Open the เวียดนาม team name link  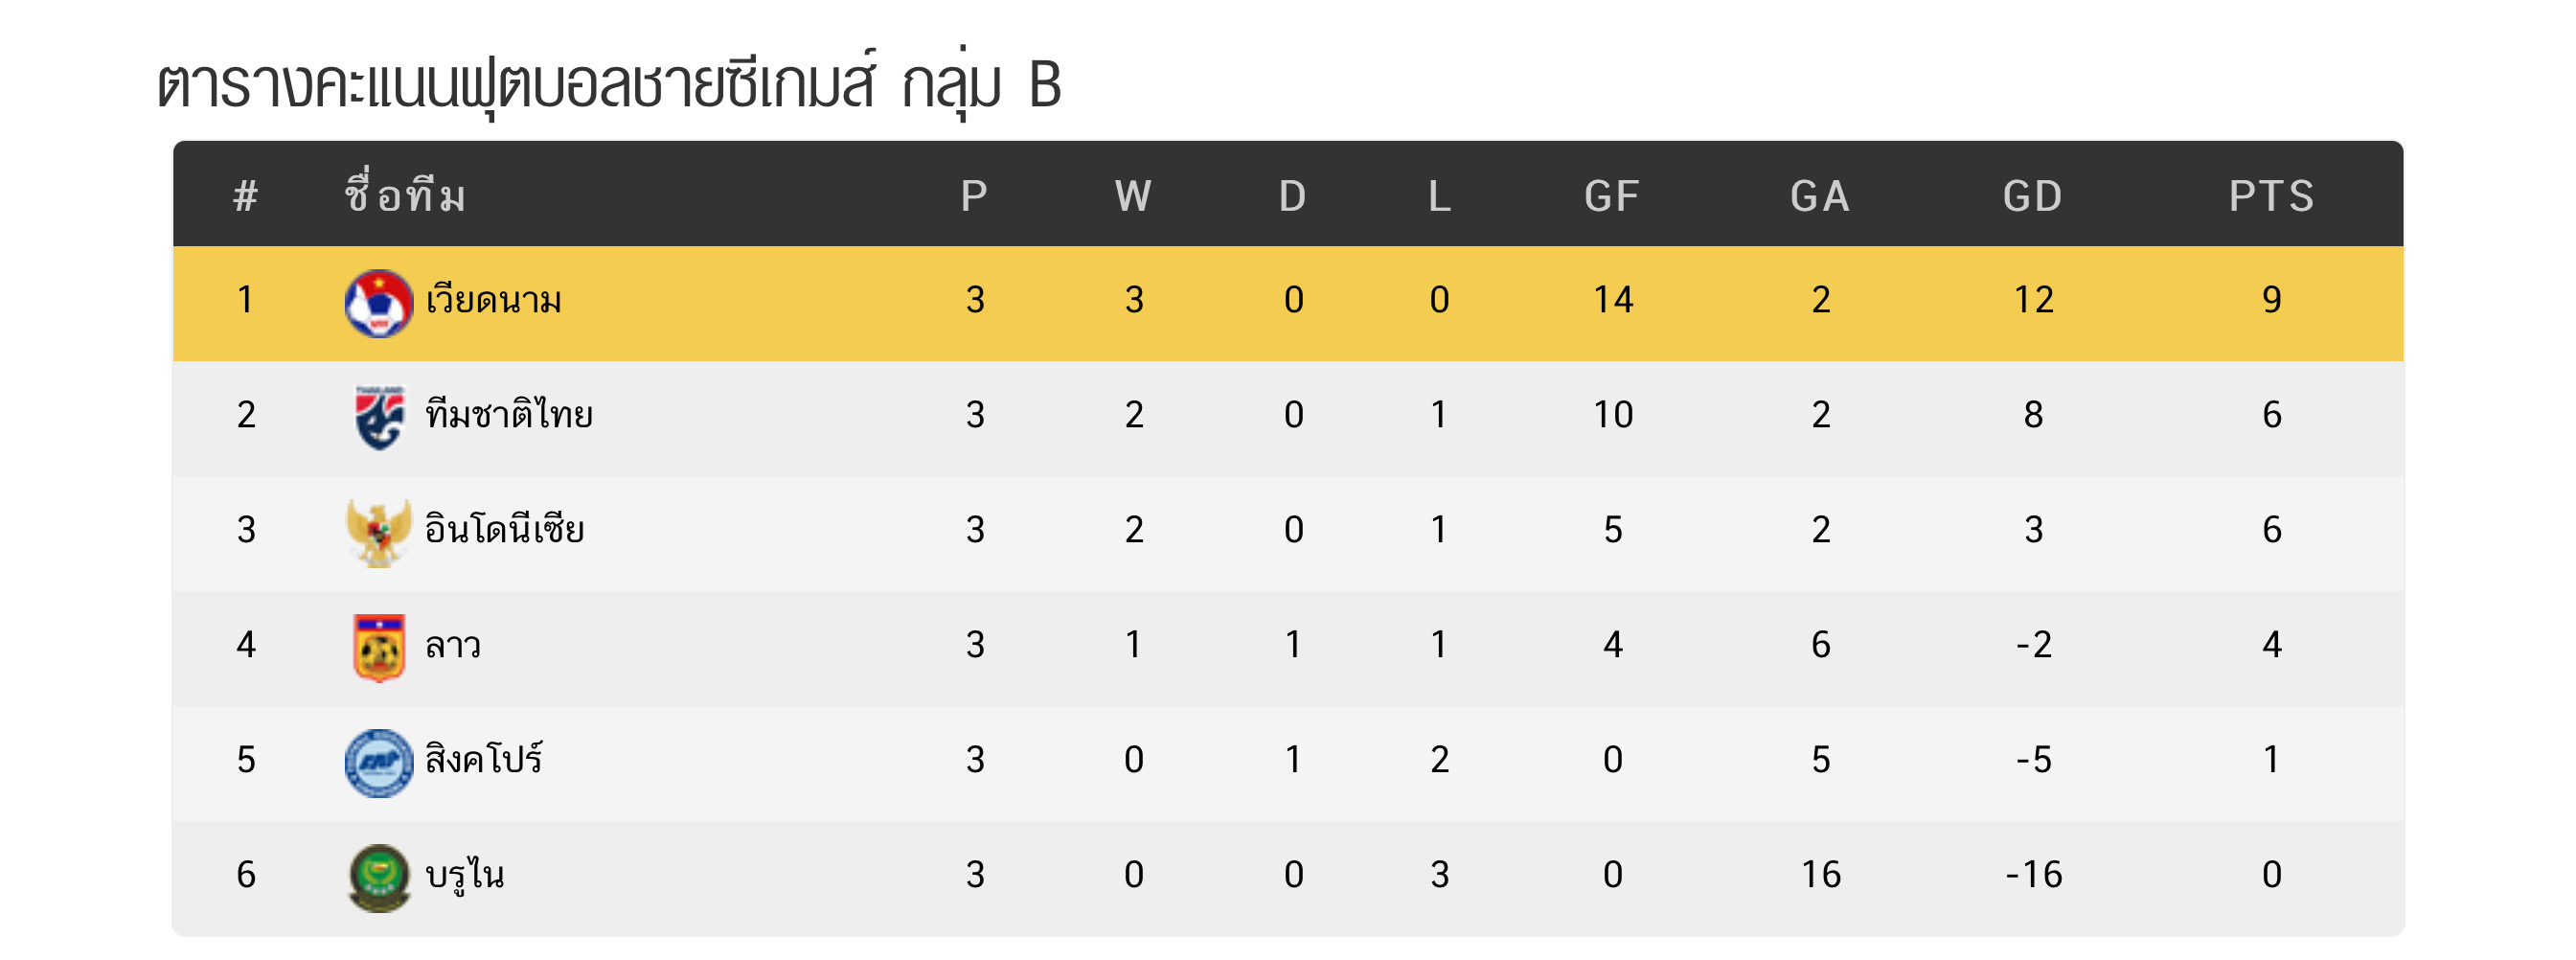coord(493,300)
